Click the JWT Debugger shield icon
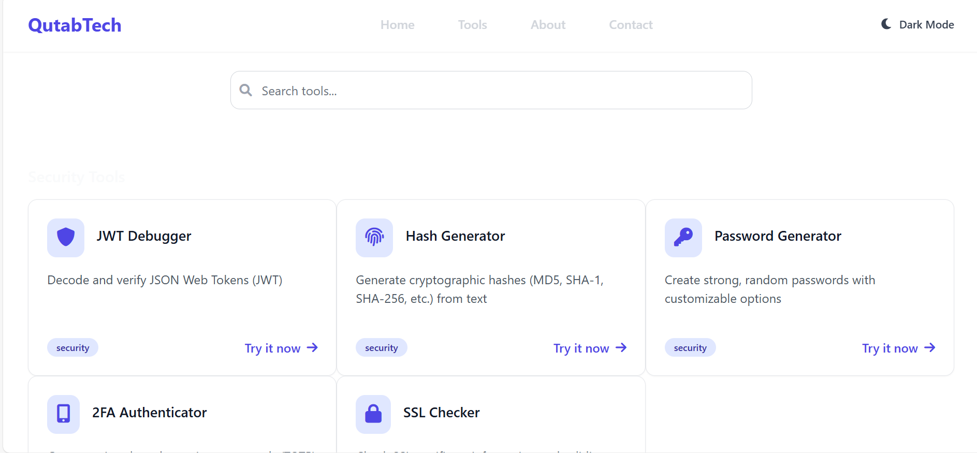This screenshot has width=977, height=453. coord(66,238)
